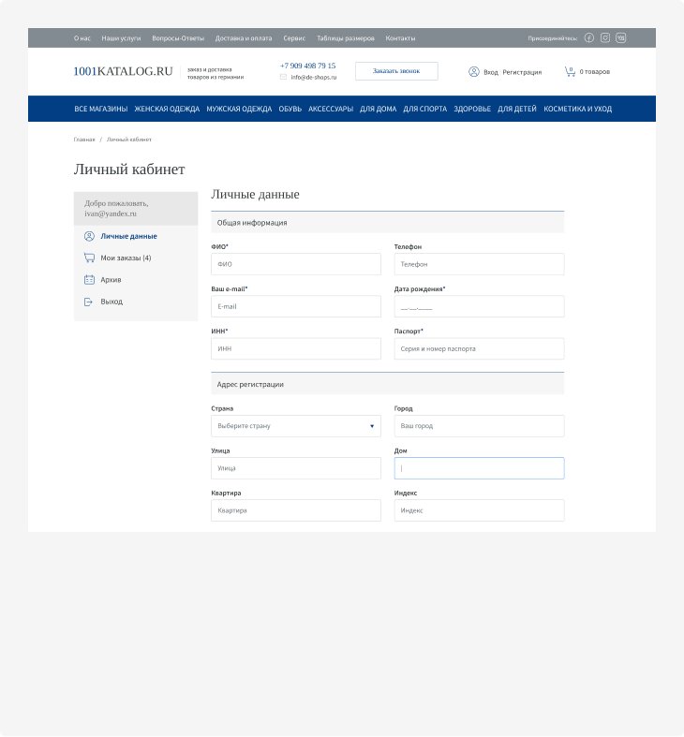The height and width of the screenshot is (737, 684).
Task: Focus the Дата рождения date field
Action: click(479, 306)
